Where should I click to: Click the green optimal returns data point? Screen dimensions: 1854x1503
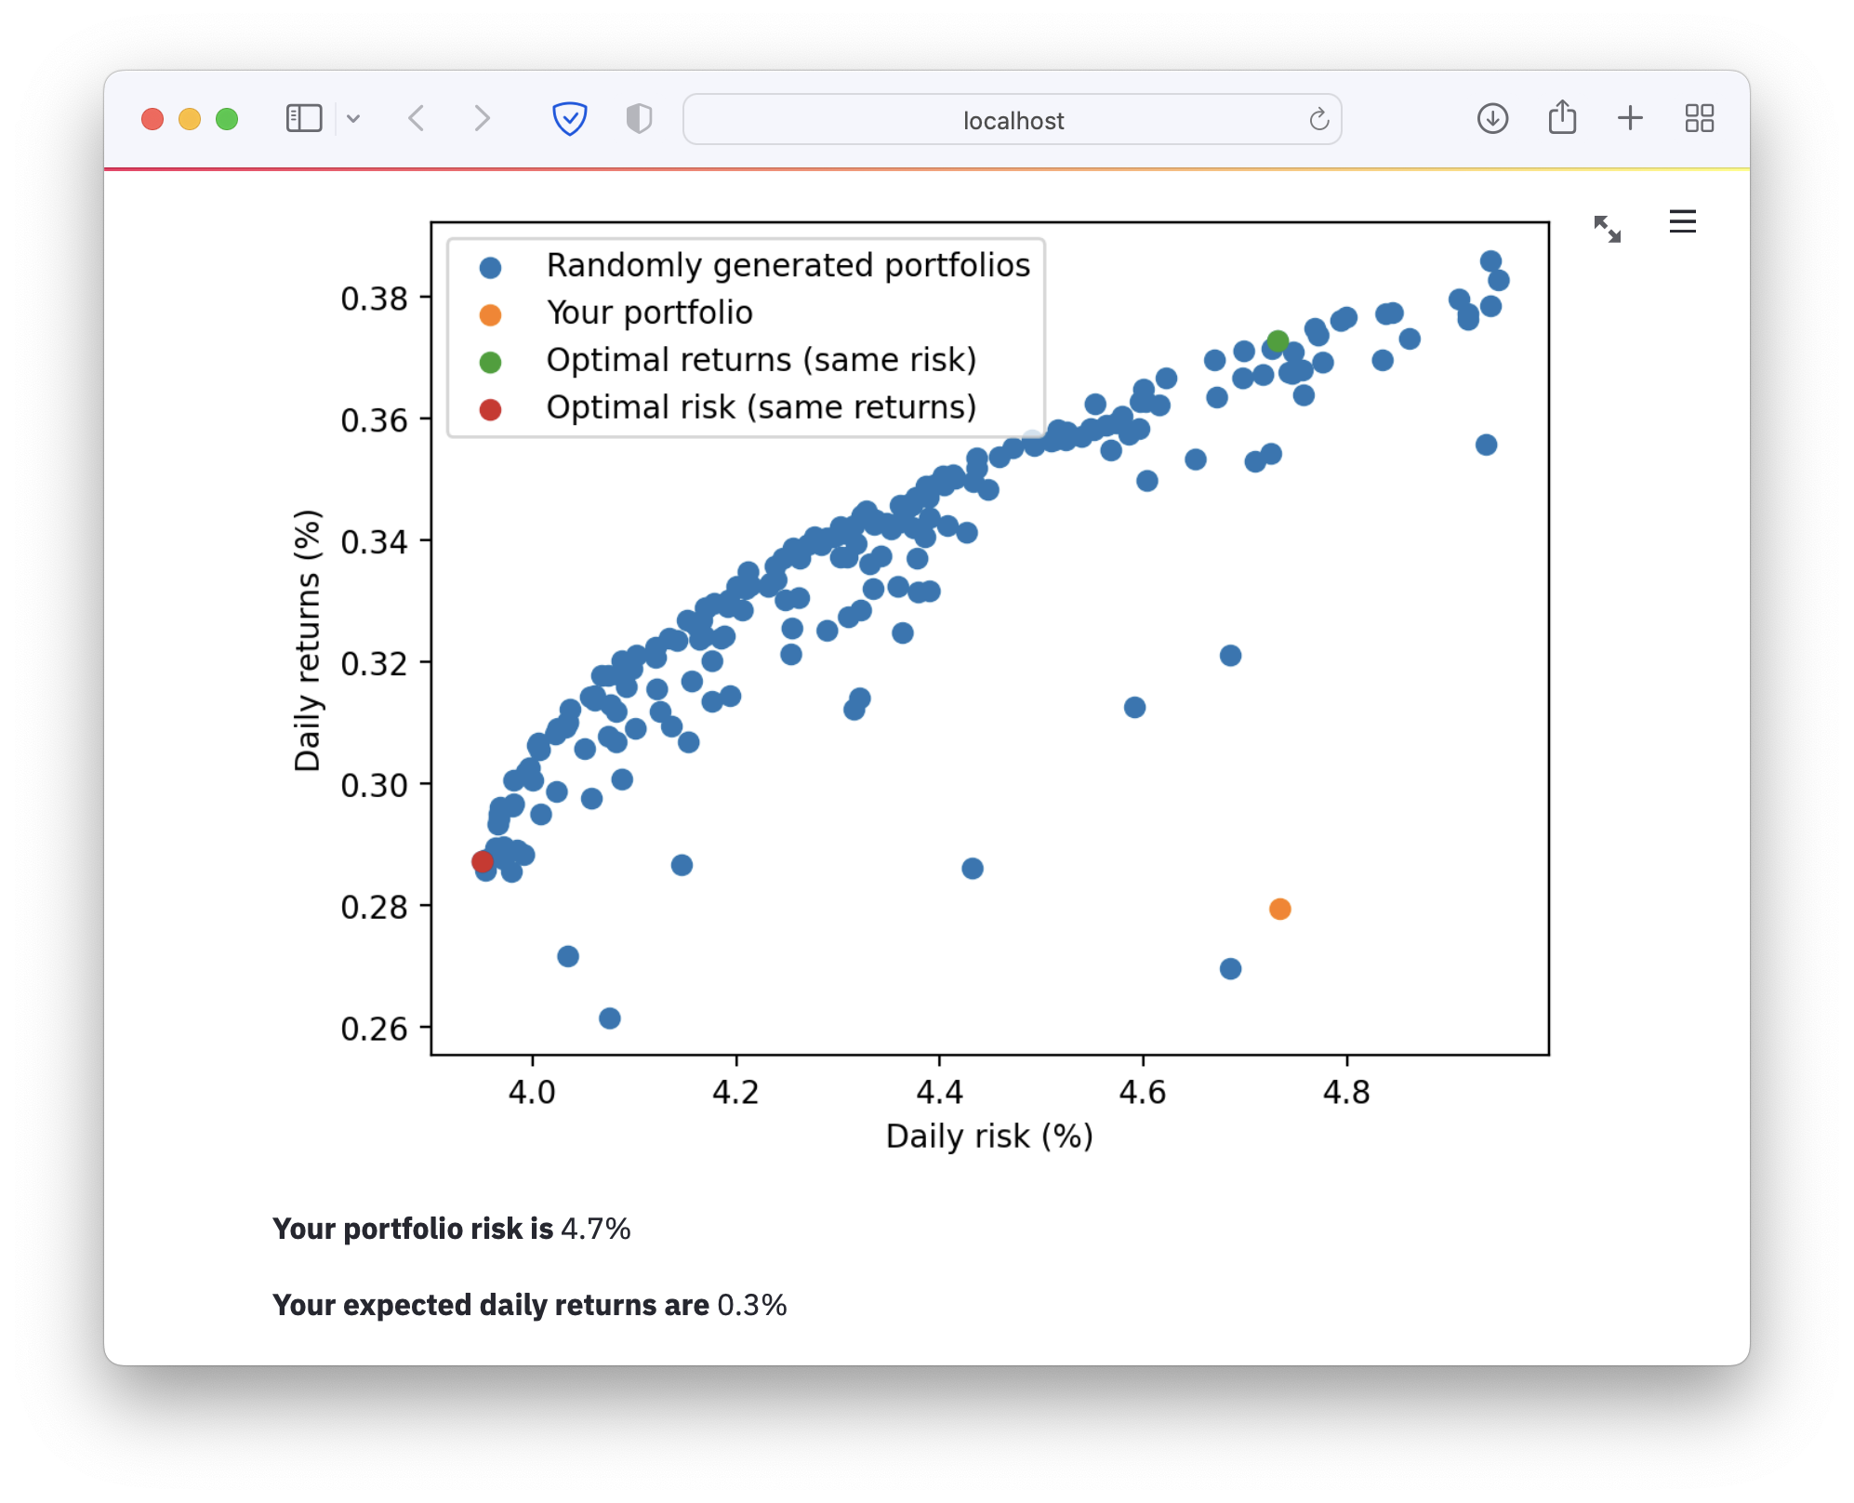point(1278,341)
